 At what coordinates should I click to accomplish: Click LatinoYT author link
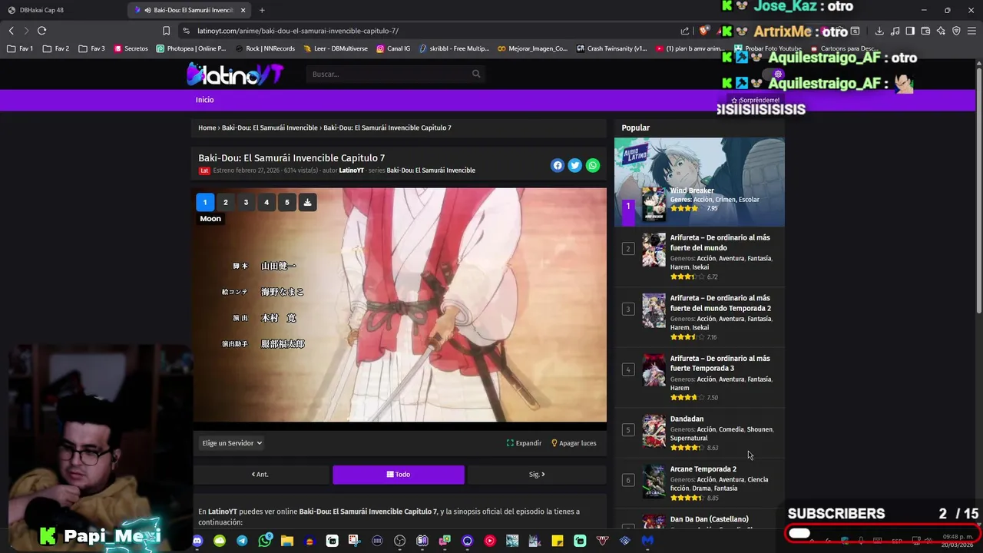(352, 171)
